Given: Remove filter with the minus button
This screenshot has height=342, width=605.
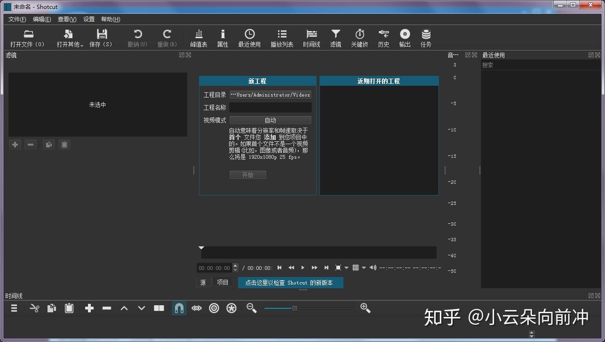Looking at the screenshot, I should 31,145.
